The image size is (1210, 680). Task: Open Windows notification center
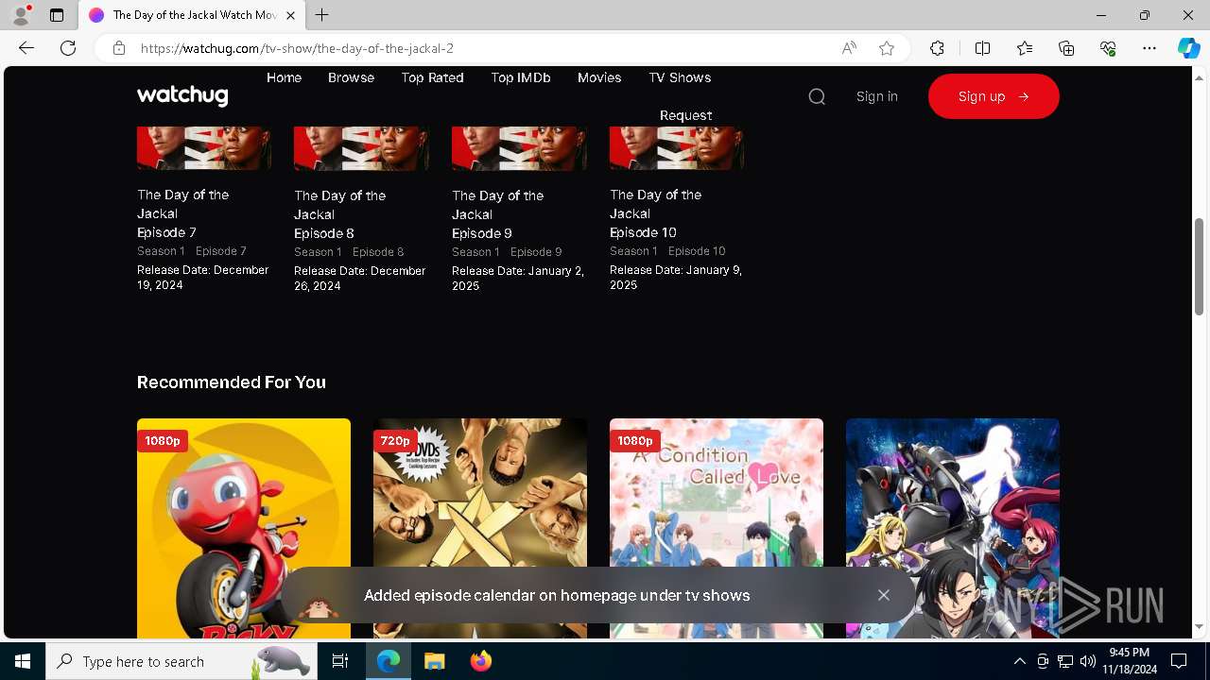(1179, 661)
